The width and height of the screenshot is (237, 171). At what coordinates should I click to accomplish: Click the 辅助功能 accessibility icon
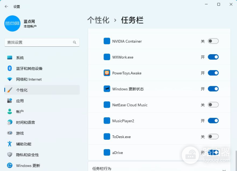(9, 144)
